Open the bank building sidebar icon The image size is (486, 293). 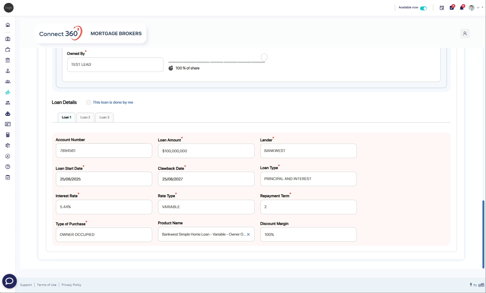point(8,60)
